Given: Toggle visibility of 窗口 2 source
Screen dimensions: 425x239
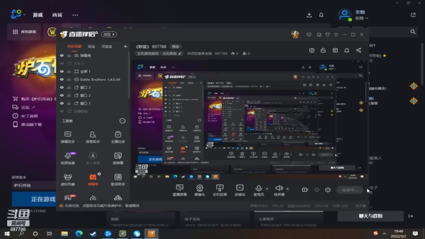Looking at the screenshot, I should point(62,96).
